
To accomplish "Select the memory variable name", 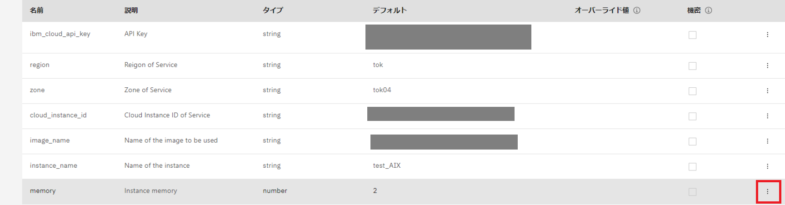I will (43, 191).
